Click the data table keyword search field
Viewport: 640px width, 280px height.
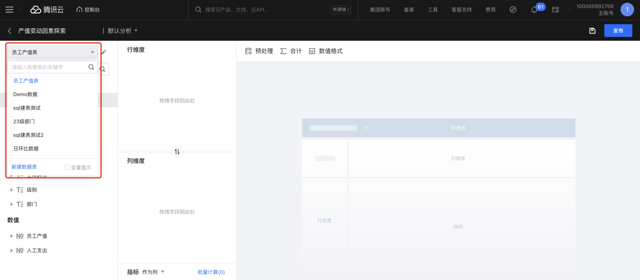(48, 67)
